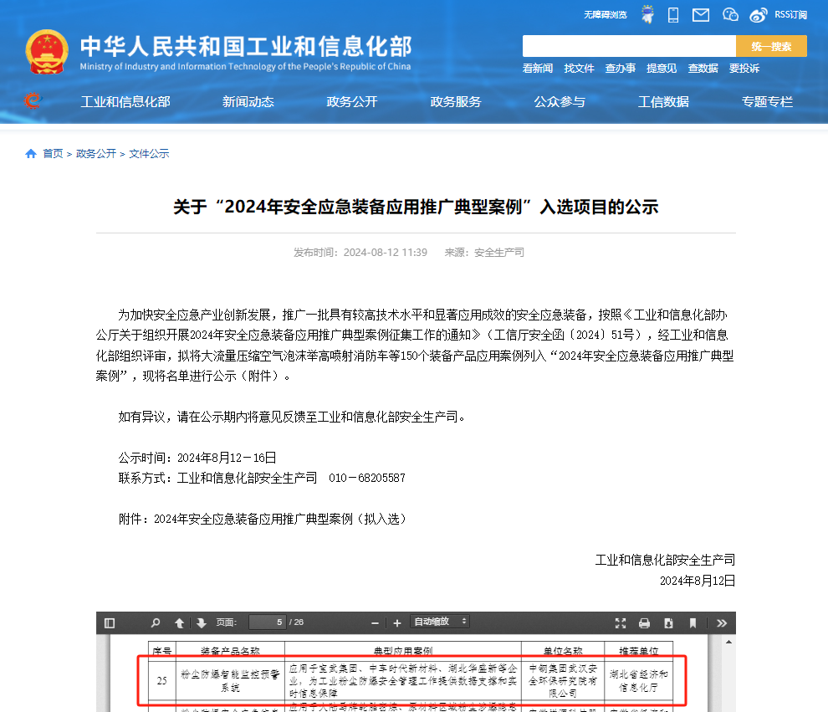Viewport: 828px width, 712px height.
Task: Click the PDF bookmark current view icon
Action: pyautogui.click(x=693, y=623)
